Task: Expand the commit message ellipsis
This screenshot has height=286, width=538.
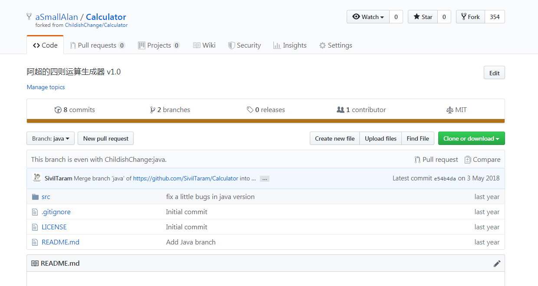Action: point(265,179)
